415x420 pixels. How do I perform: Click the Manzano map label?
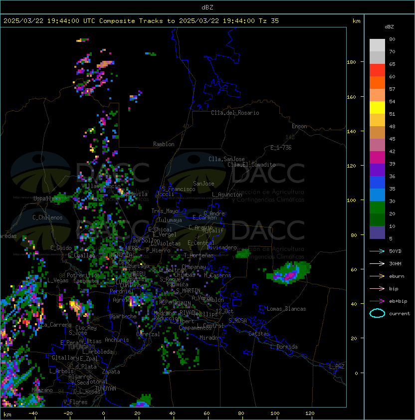coord(42,390)
